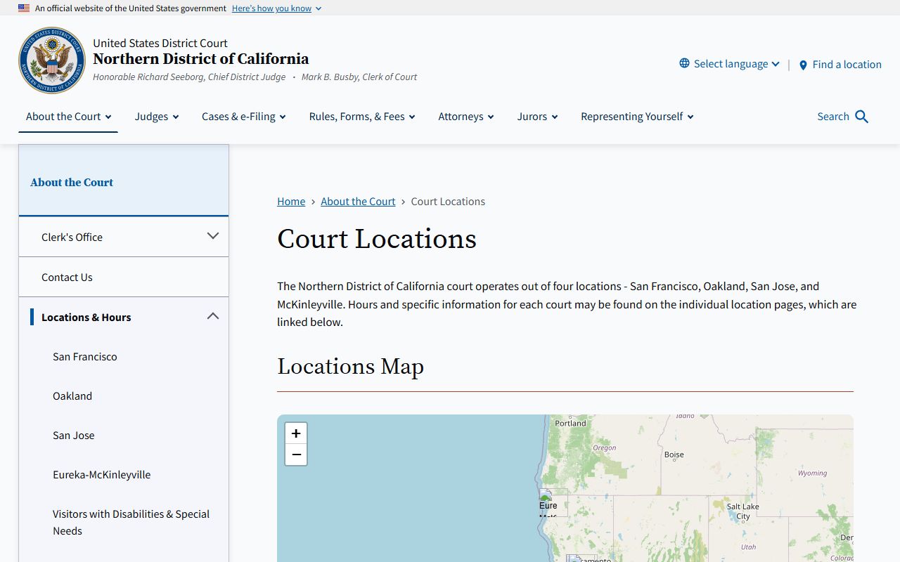This screenshot has width=900, height=562.
Task: Open the Judges menu
Action: pyautogui.click(x=157, y=117)
